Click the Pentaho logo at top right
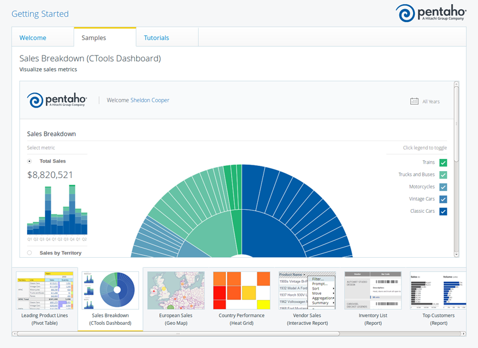 [x=430, y=13]
